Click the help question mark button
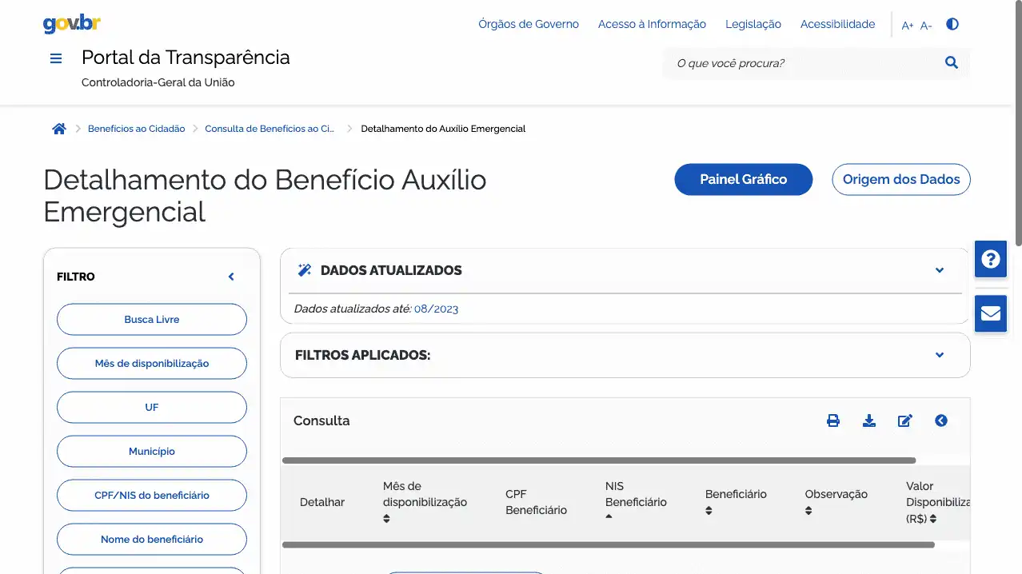 [990, 259]
